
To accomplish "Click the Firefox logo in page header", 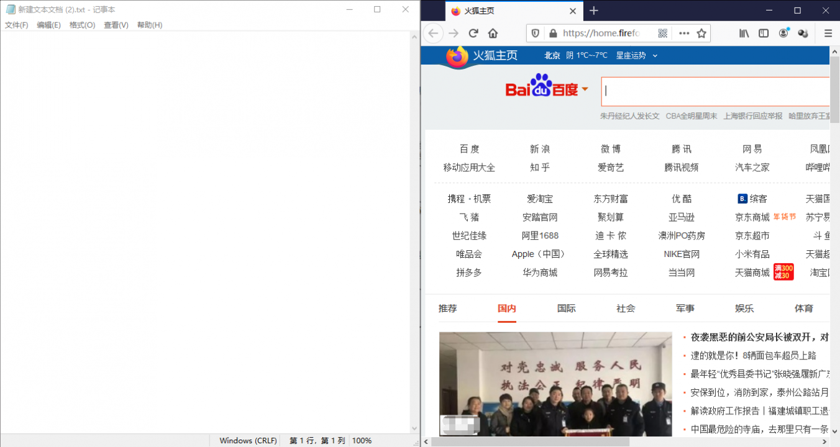I will point(457,56).
